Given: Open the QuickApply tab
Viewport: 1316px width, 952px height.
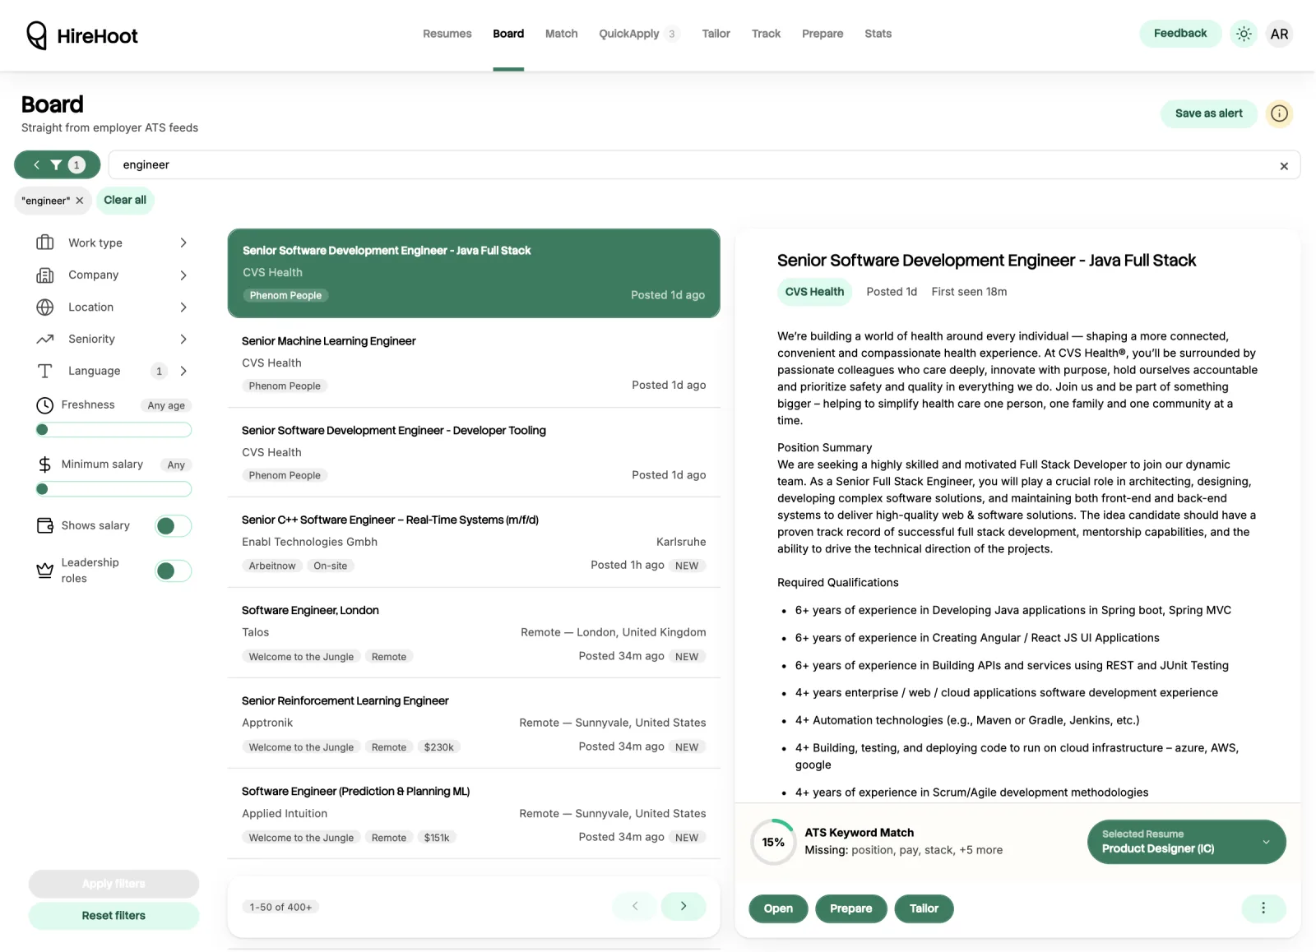Looking at the screenshot, I should [x=639, y=34].
